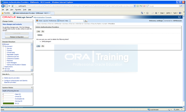
Task: Open the Delete security providers link
Action: click(x=12, y=78)
